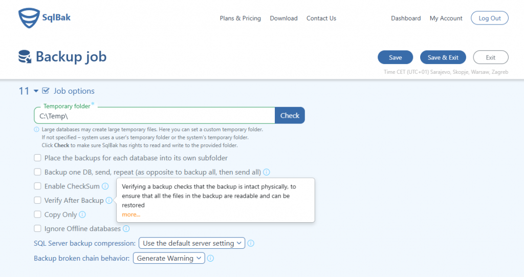Open SQL Server backup compression dropdown
The width and height of the screenshot is (524, 277).
click(x=192, y=243)
